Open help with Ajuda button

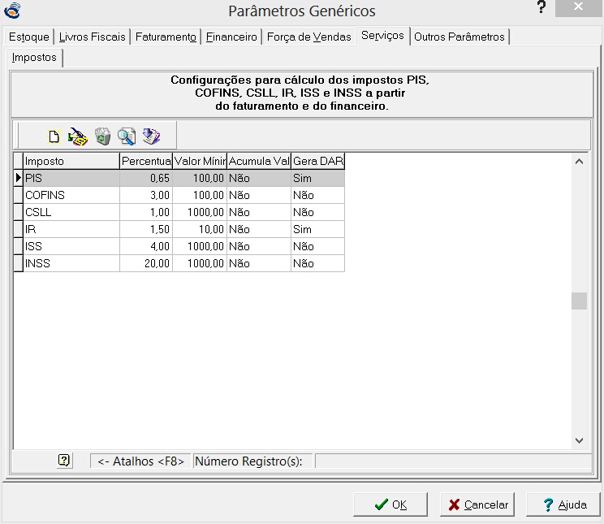tap(563, 505)
